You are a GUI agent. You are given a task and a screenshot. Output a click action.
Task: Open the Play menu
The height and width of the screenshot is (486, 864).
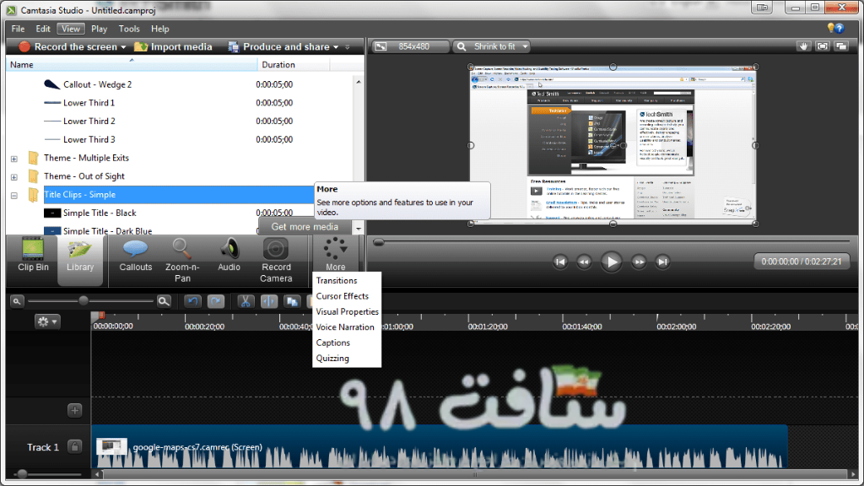pos(100,29)
